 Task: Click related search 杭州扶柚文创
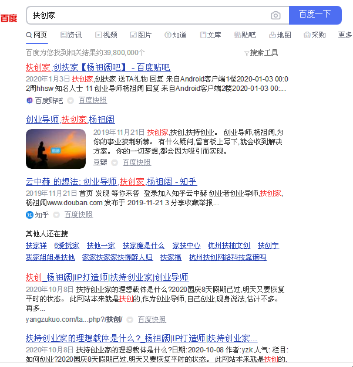point(229,246)
